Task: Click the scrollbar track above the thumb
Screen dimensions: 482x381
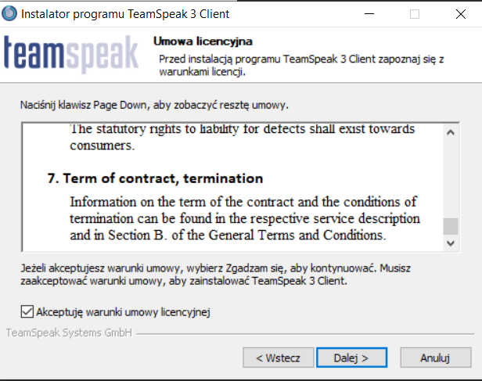Action: (x=450, y=178)
